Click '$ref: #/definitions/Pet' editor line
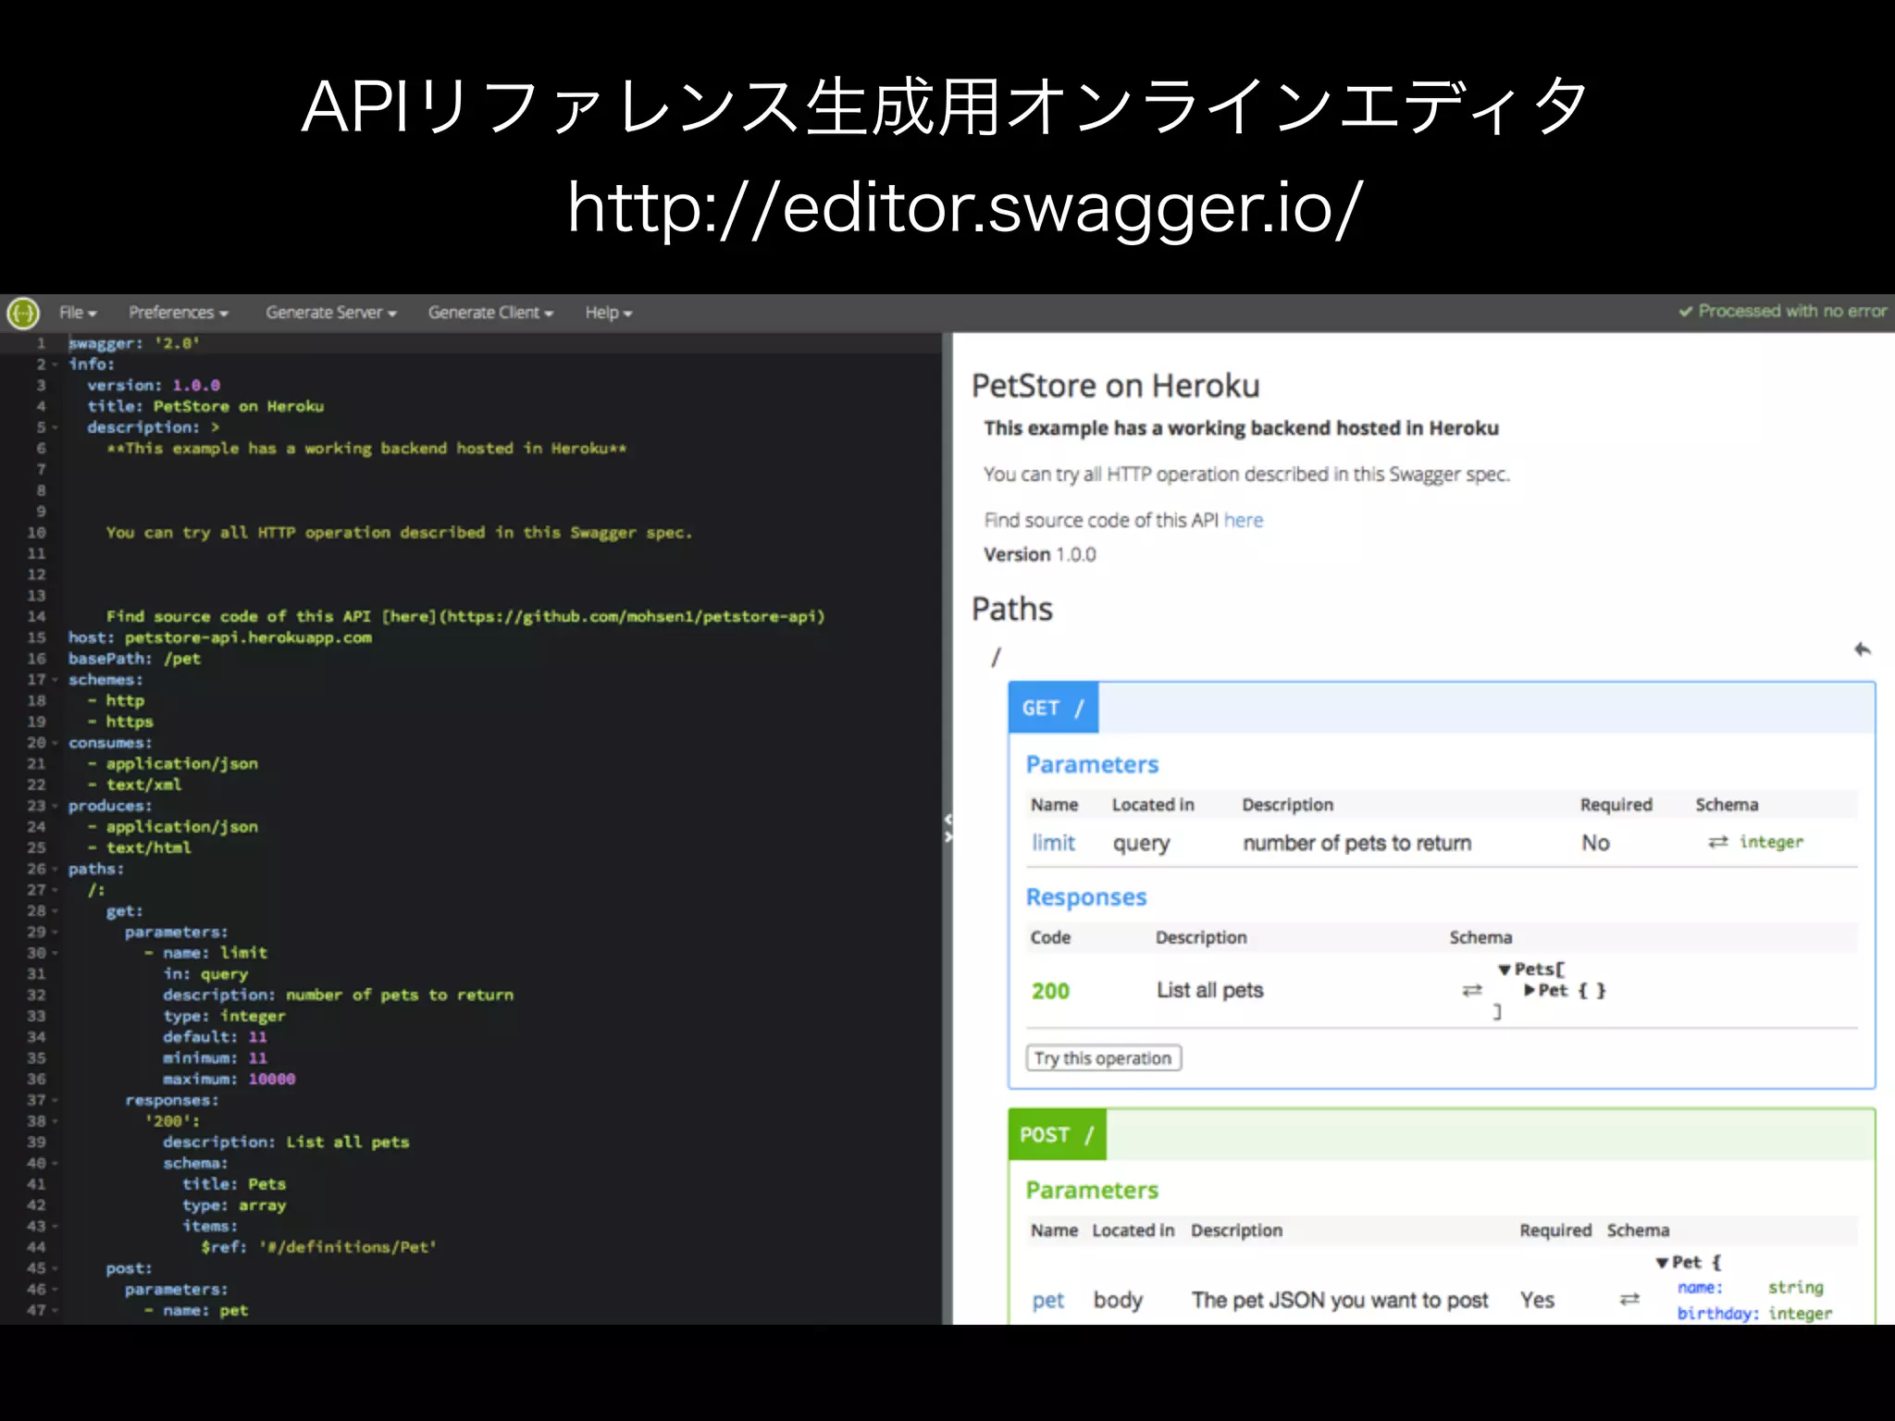 tap(319, 1247)
